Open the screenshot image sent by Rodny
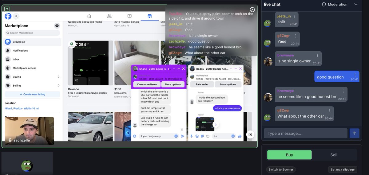 pos(204,124)
